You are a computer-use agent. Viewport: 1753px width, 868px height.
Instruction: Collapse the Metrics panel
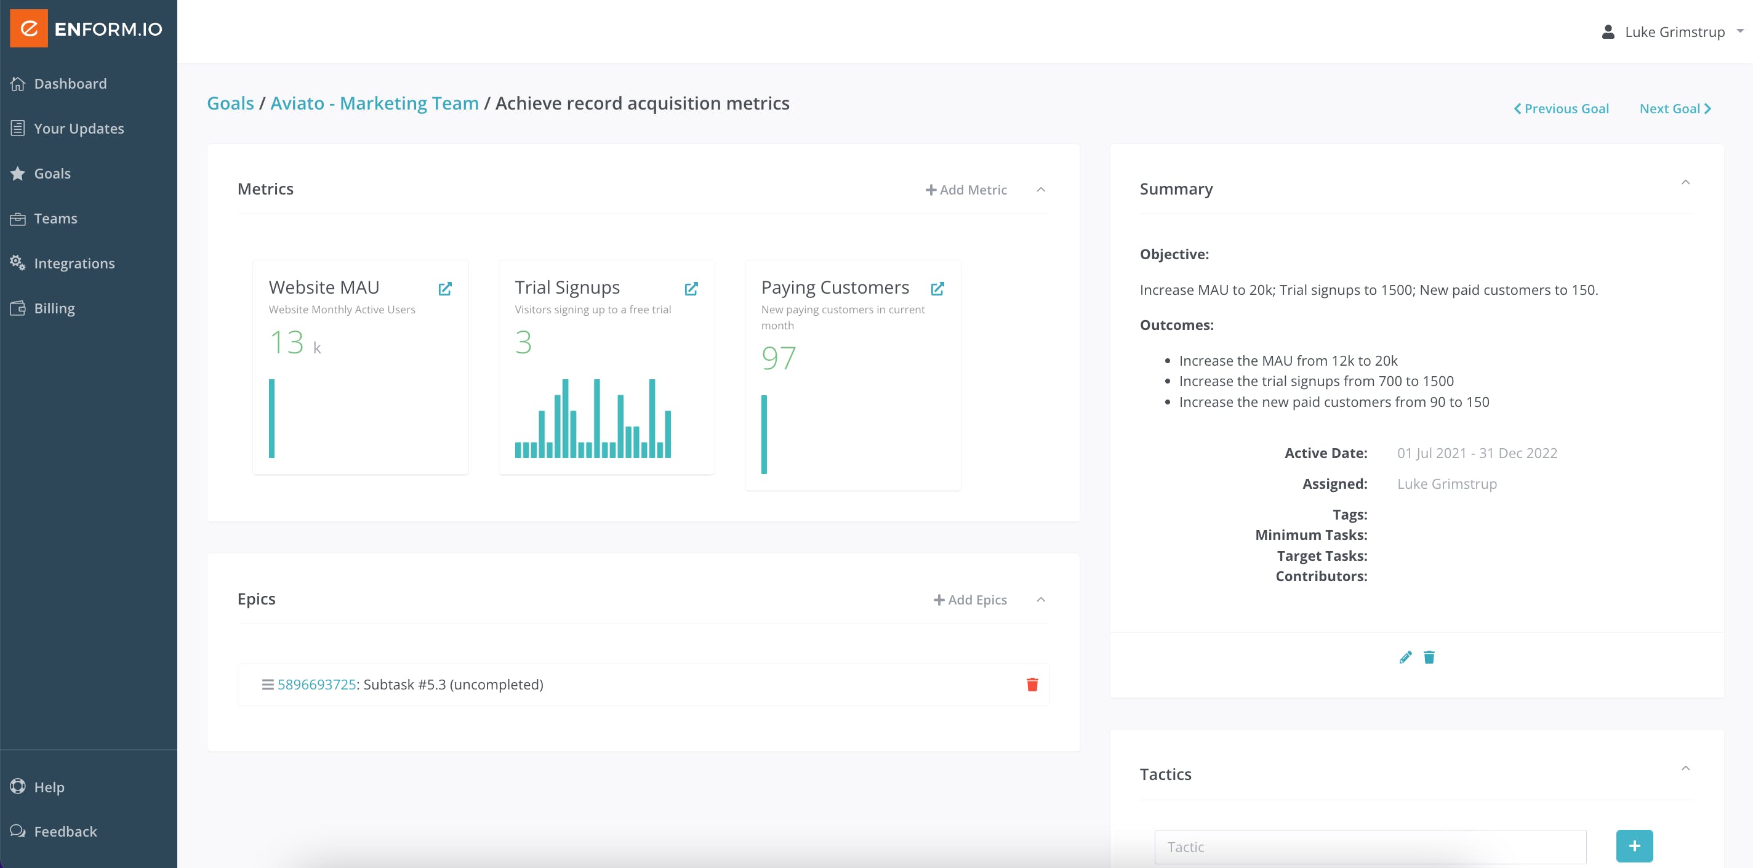point(1040,190)
